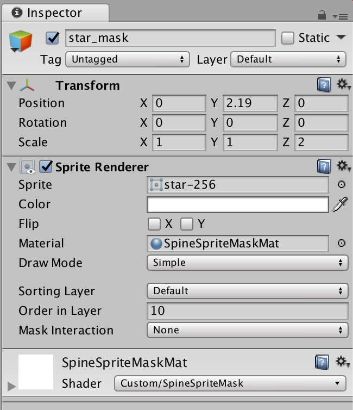Open the Sorting Layer dropdown
This screenshot has width=353, height=410.
coord(248,291)
